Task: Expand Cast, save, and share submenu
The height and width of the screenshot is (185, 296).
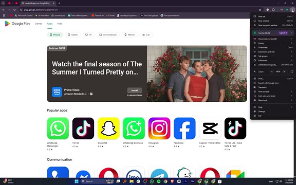Action: (273, 96)
